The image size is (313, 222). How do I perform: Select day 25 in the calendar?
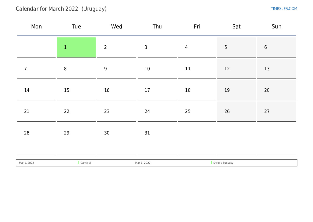coord(197,111)
